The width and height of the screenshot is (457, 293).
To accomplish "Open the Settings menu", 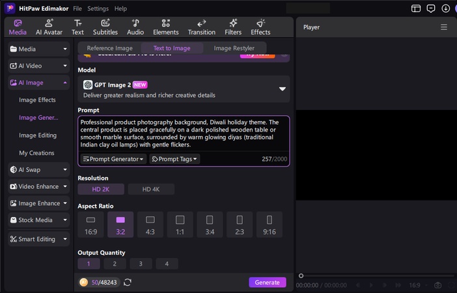I will pos(98,8).
